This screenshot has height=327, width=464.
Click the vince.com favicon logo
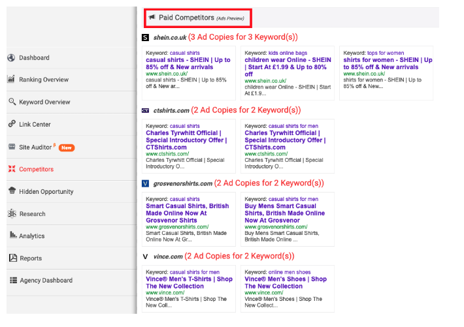[145, 257]
